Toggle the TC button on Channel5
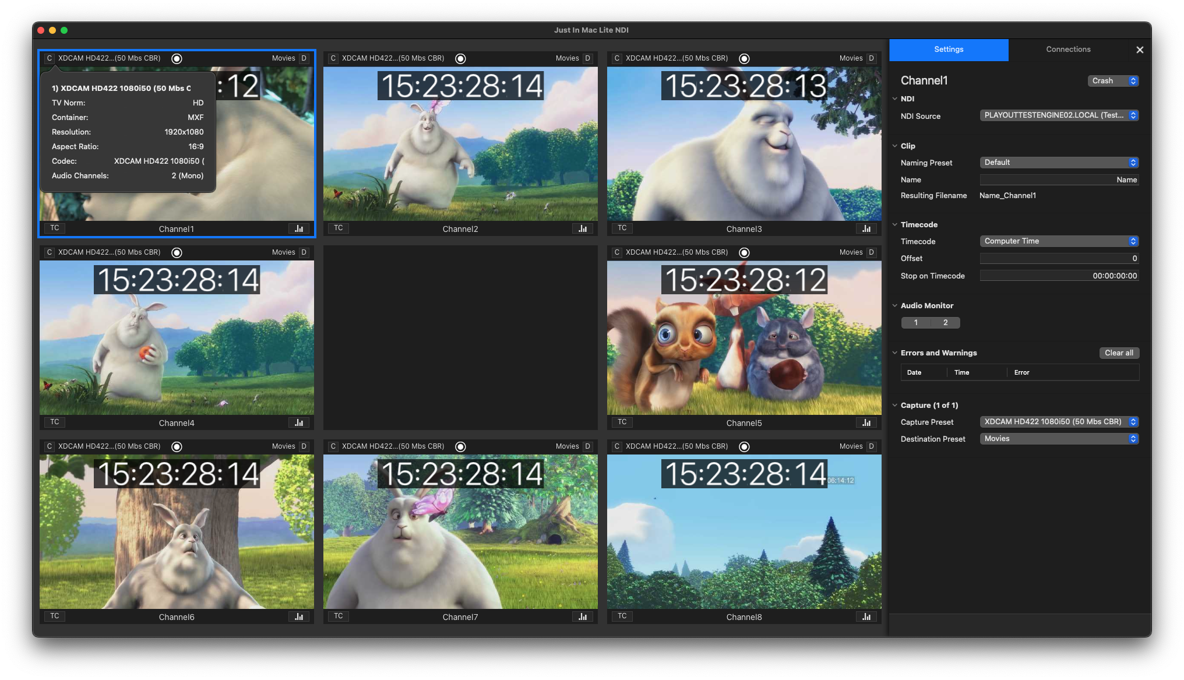The image size is (1184, 680). [x=622, y=422]
